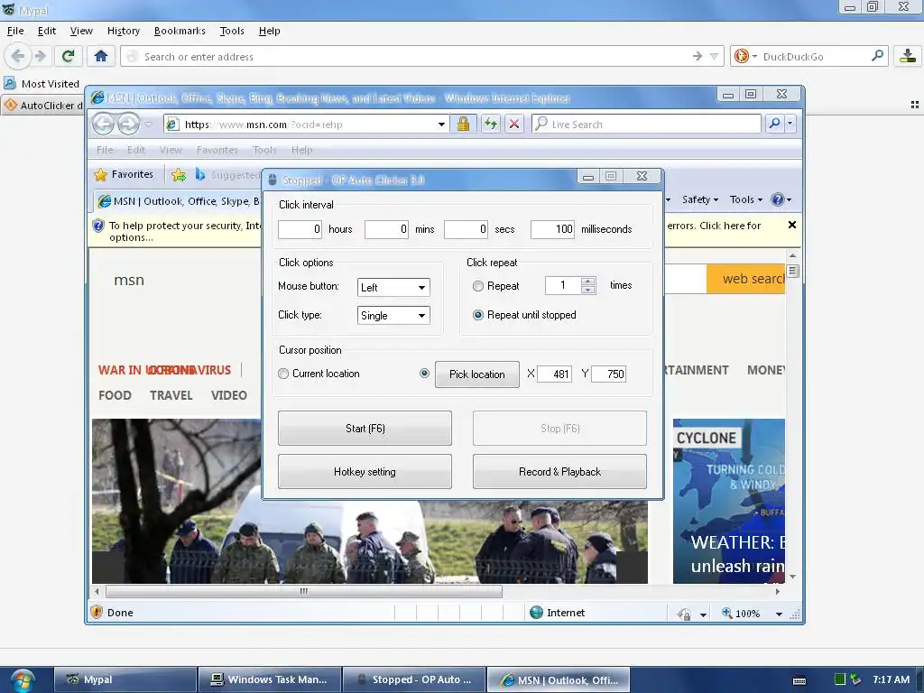This screenshot has width=924, height=693.
Task: Select Pick location radio button
Action: pyautogui.click(x=424, y=373)
